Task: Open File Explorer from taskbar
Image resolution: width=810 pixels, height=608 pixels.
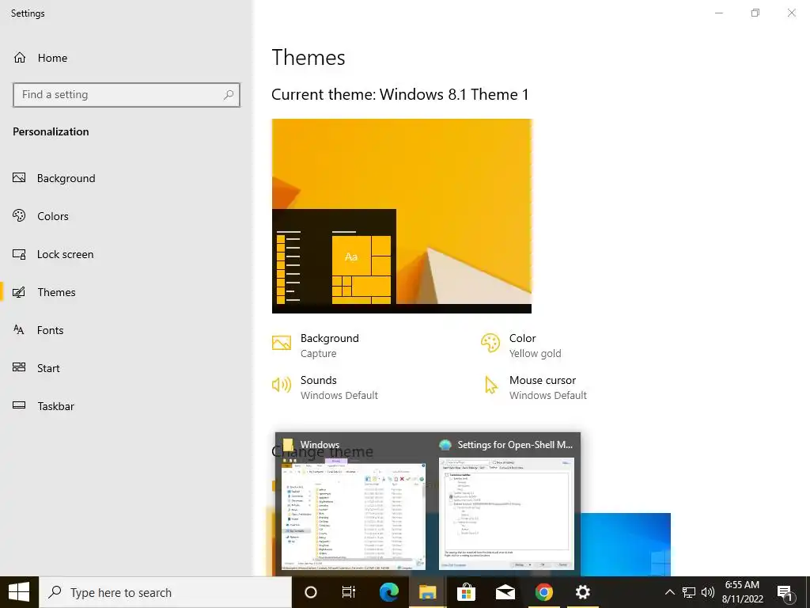Action: coord(427,592)
